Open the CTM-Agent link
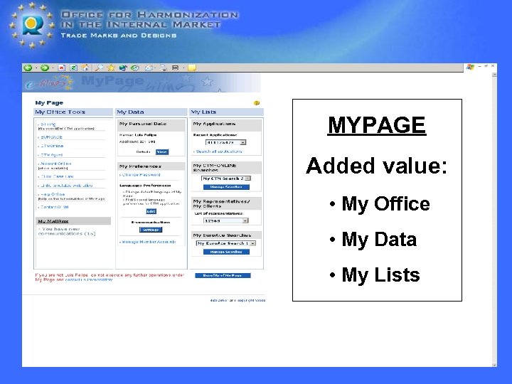Image resolution: width=512 pixels, height=384 pixels. (x=52, y=155)
